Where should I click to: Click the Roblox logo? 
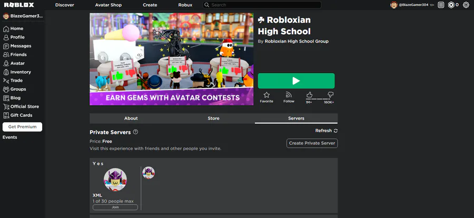19,5
